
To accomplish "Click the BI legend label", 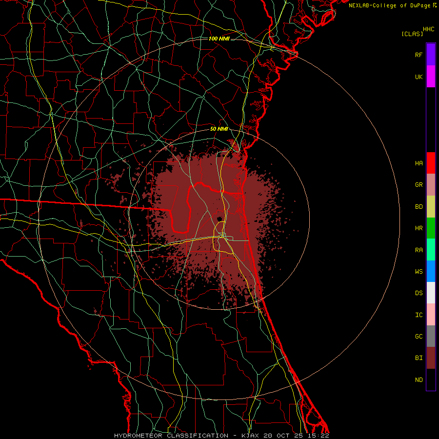I will pyautogui.click(x=419, y=358).
